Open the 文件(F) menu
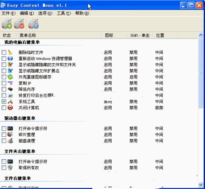 9,13
